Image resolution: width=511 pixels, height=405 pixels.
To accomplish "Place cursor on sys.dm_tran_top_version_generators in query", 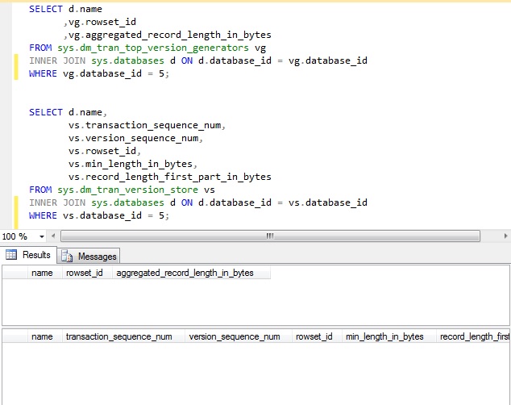I will point(153,48).
